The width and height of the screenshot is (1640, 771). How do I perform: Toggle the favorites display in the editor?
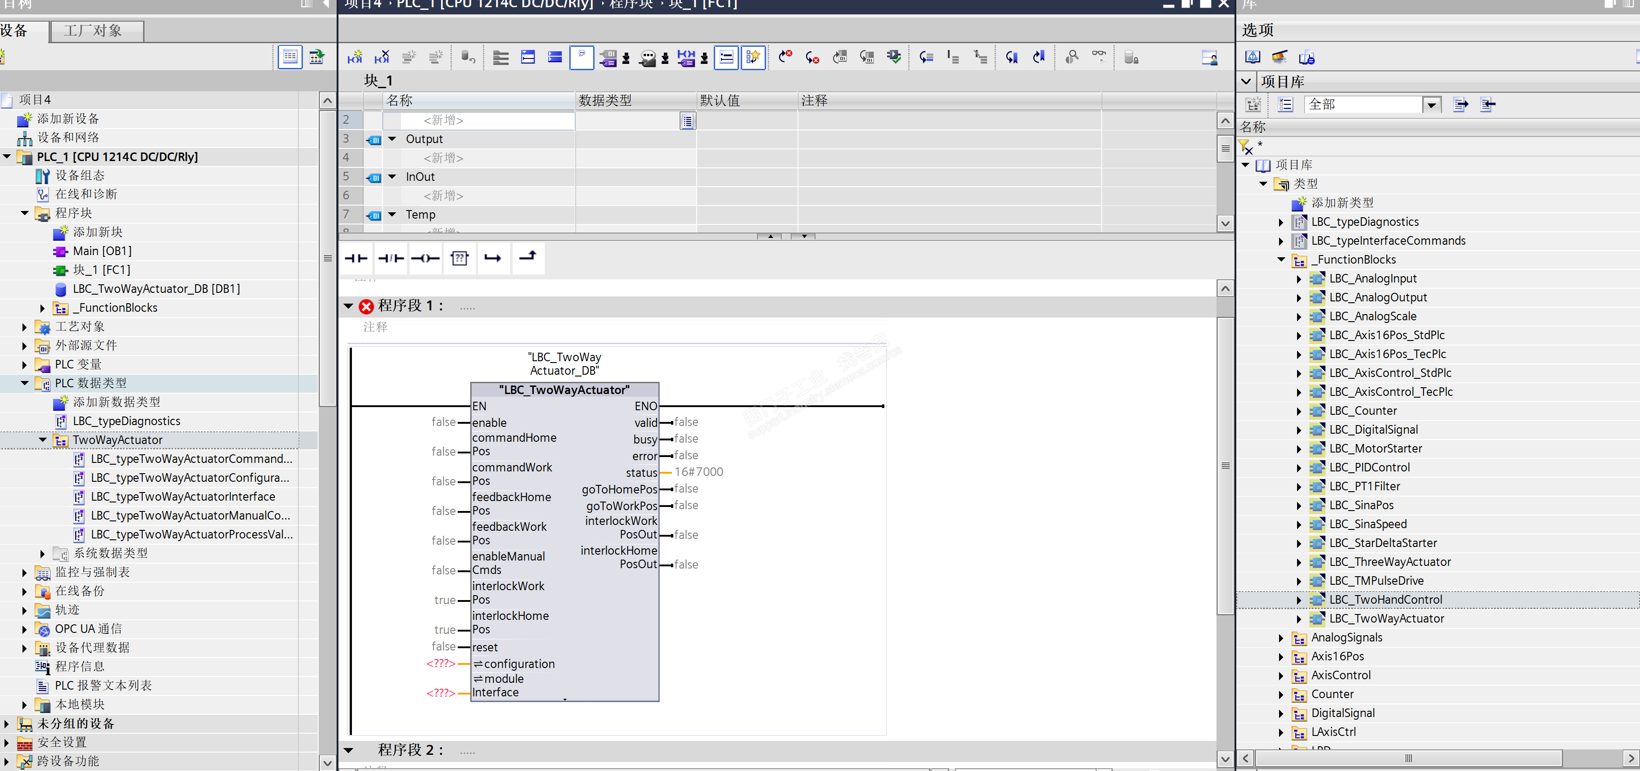(753, 57)
